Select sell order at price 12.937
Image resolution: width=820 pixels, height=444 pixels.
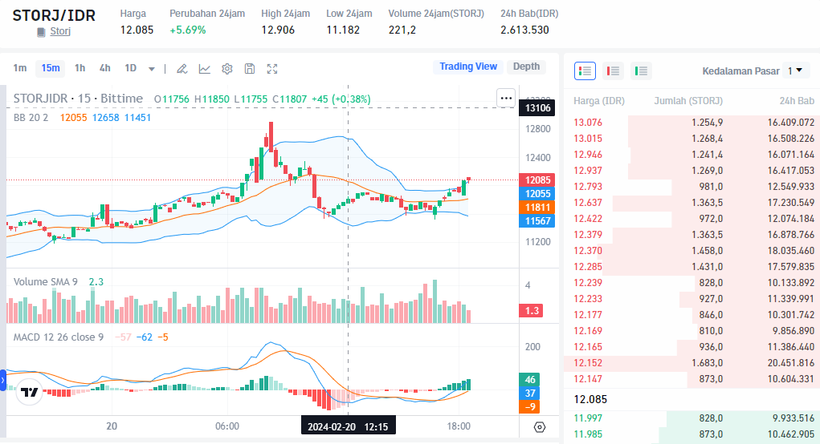691,171
